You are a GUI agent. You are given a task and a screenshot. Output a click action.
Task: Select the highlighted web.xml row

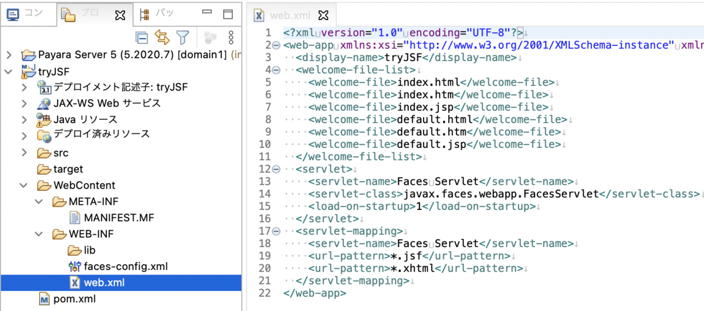point(121,283)
